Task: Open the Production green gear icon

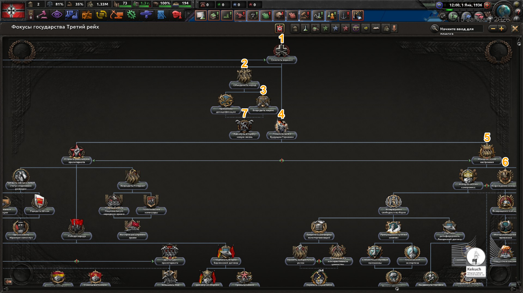Action: (132, 15)
